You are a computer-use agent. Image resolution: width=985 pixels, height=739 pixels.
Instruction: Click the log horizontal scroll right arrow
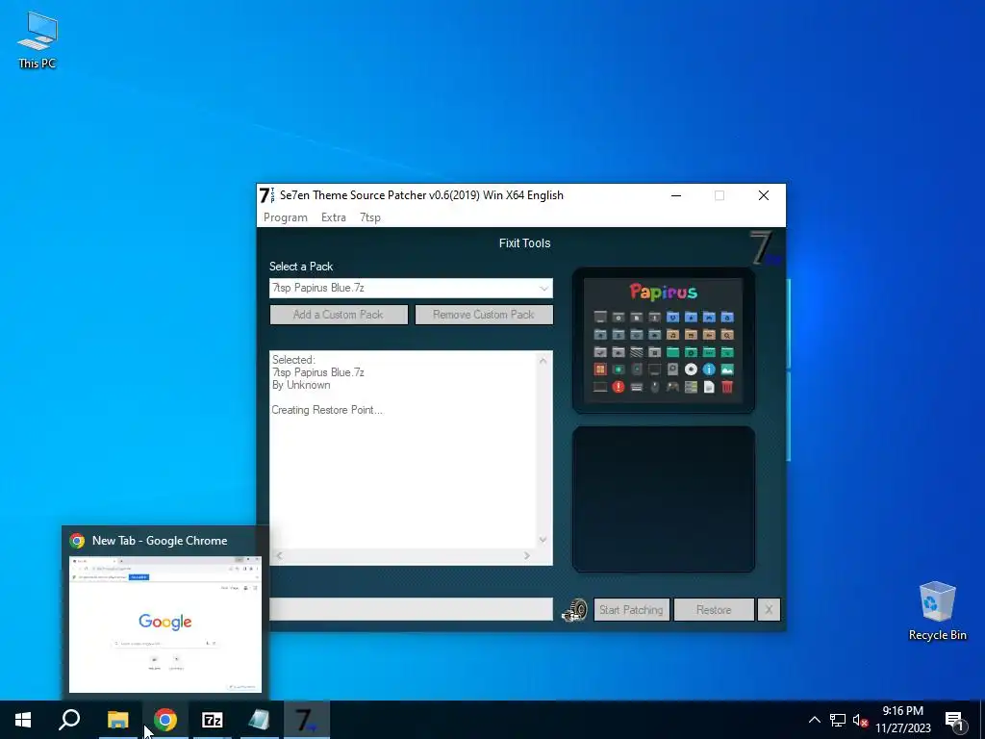click(527, 555)
